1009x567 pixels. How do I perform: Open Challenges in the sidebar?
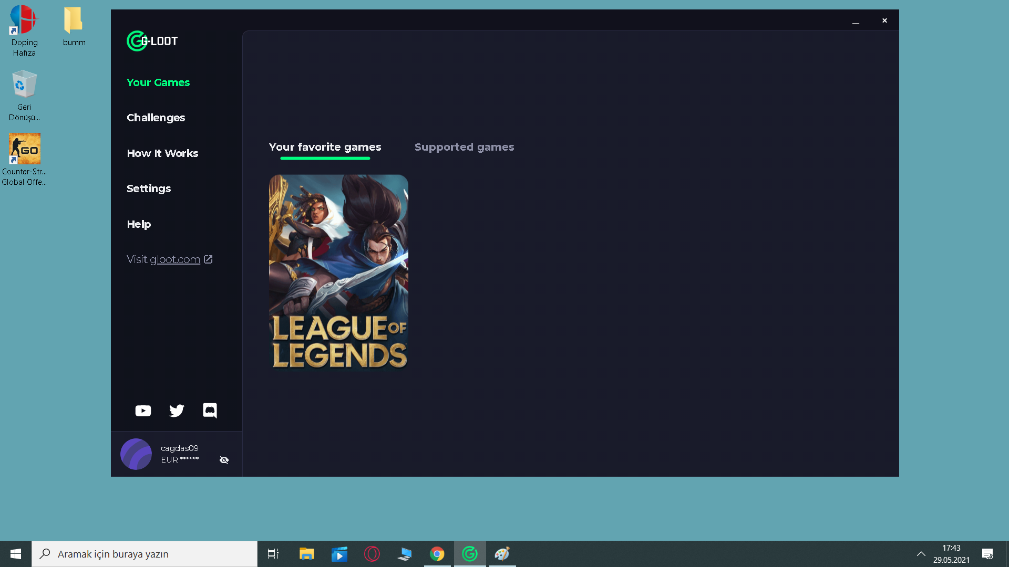point(156,118)
